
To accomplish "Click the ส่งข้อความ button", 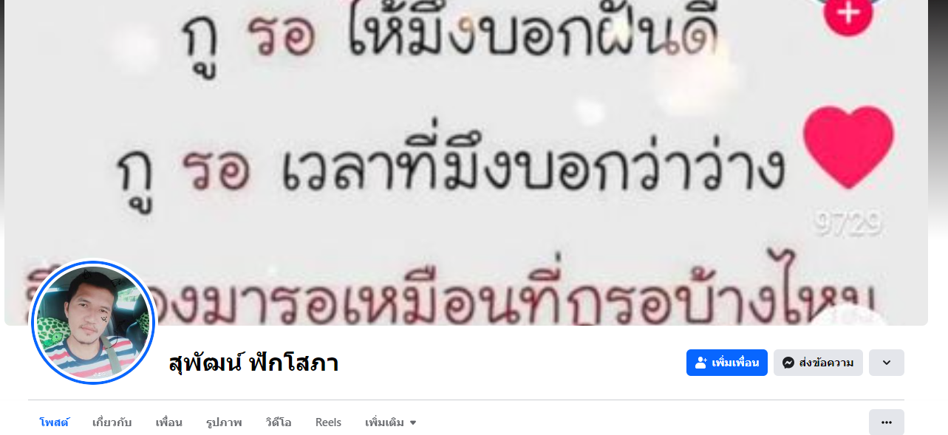I will [x=818, y=363].
